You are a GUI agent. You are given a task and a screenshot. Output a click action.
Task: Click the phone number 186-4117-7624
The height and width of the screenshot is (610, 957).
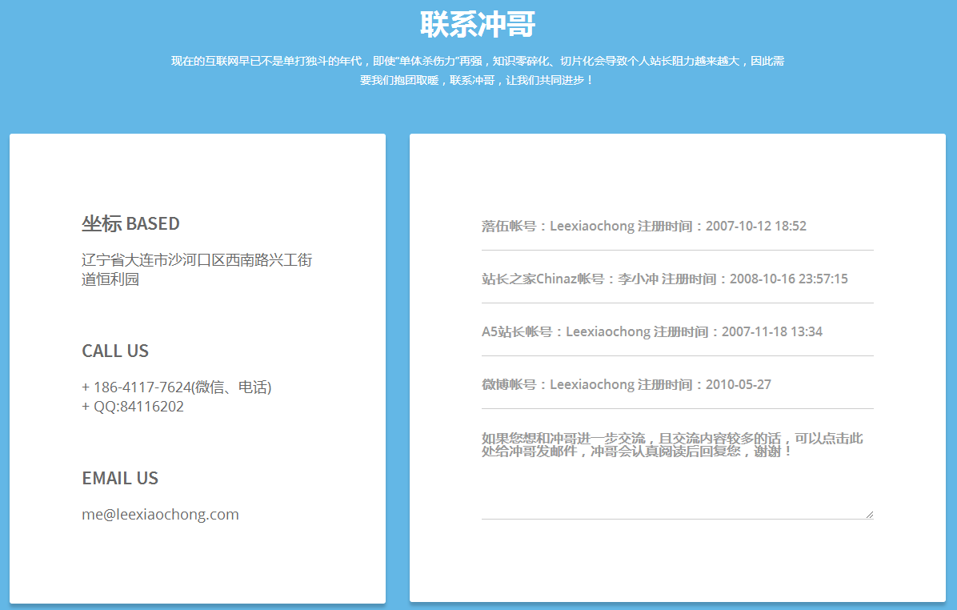(142, 387)
